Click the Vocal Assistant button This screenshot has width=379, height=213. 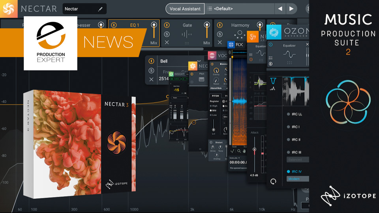click(x=185, y=9)
